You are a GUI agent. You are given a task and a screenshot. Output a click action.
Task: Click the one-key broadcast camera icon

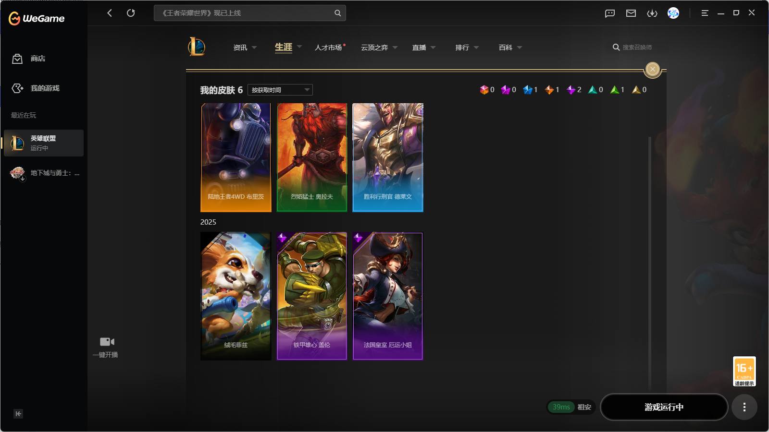point(107,342)
